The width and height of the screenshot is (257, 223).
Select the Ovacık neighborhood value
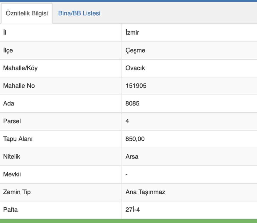coord(135,68)
